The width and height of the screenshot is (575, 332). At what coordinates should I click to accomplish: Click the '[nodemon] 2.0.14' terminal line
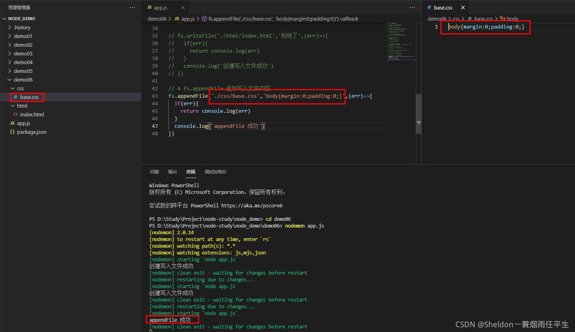point(171,232)
